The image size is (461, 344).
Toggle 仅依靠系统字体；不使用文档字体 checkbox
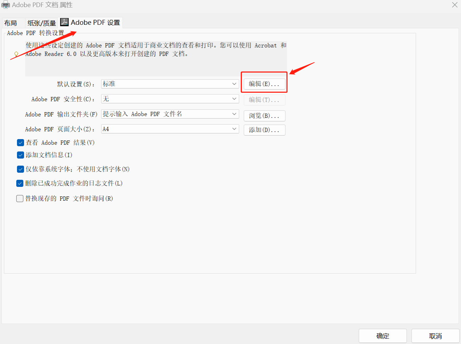[x=21, y=169]
